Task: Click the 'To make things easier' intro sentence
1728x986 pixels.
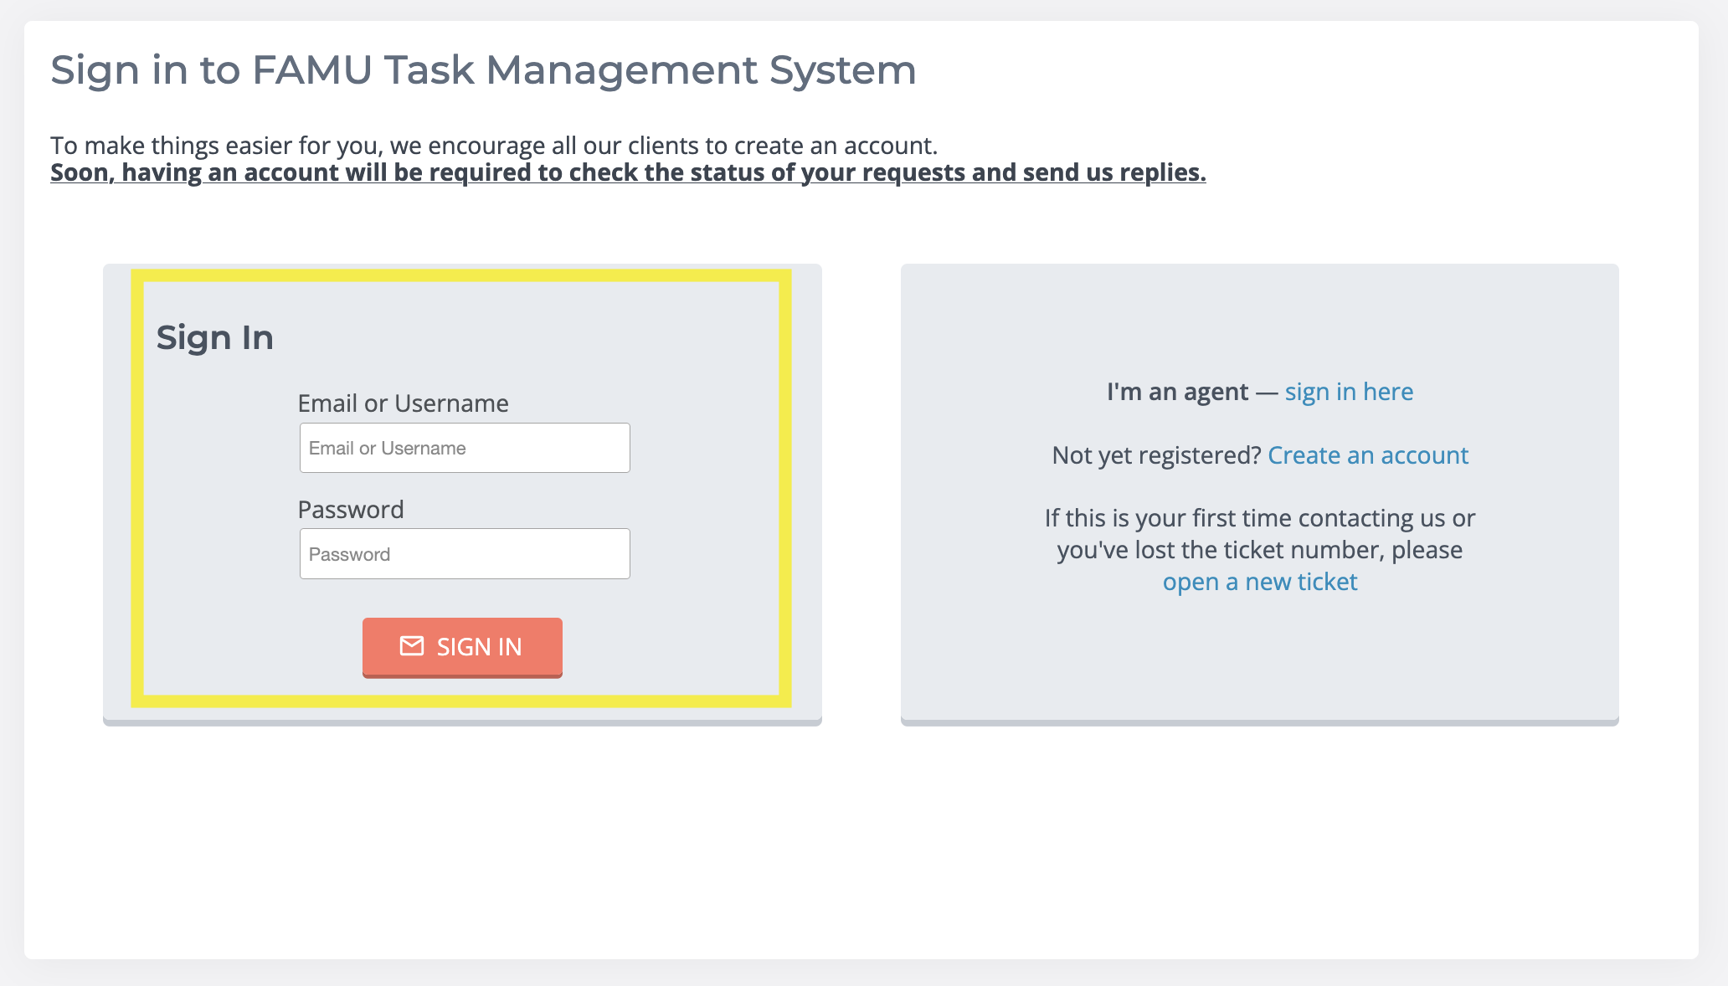Action: coord(493,146)
